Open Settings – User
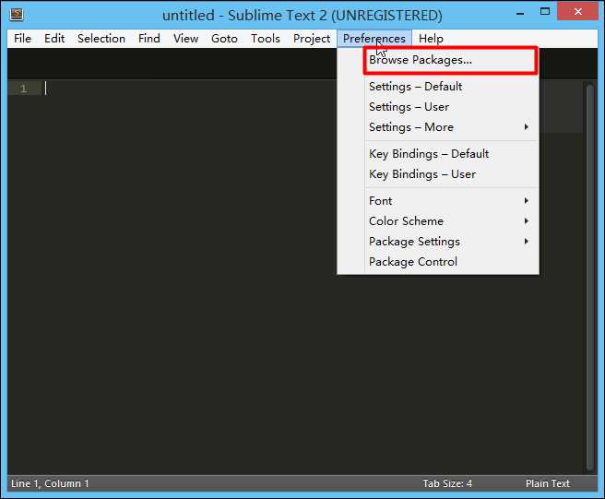 pos(451,107)
